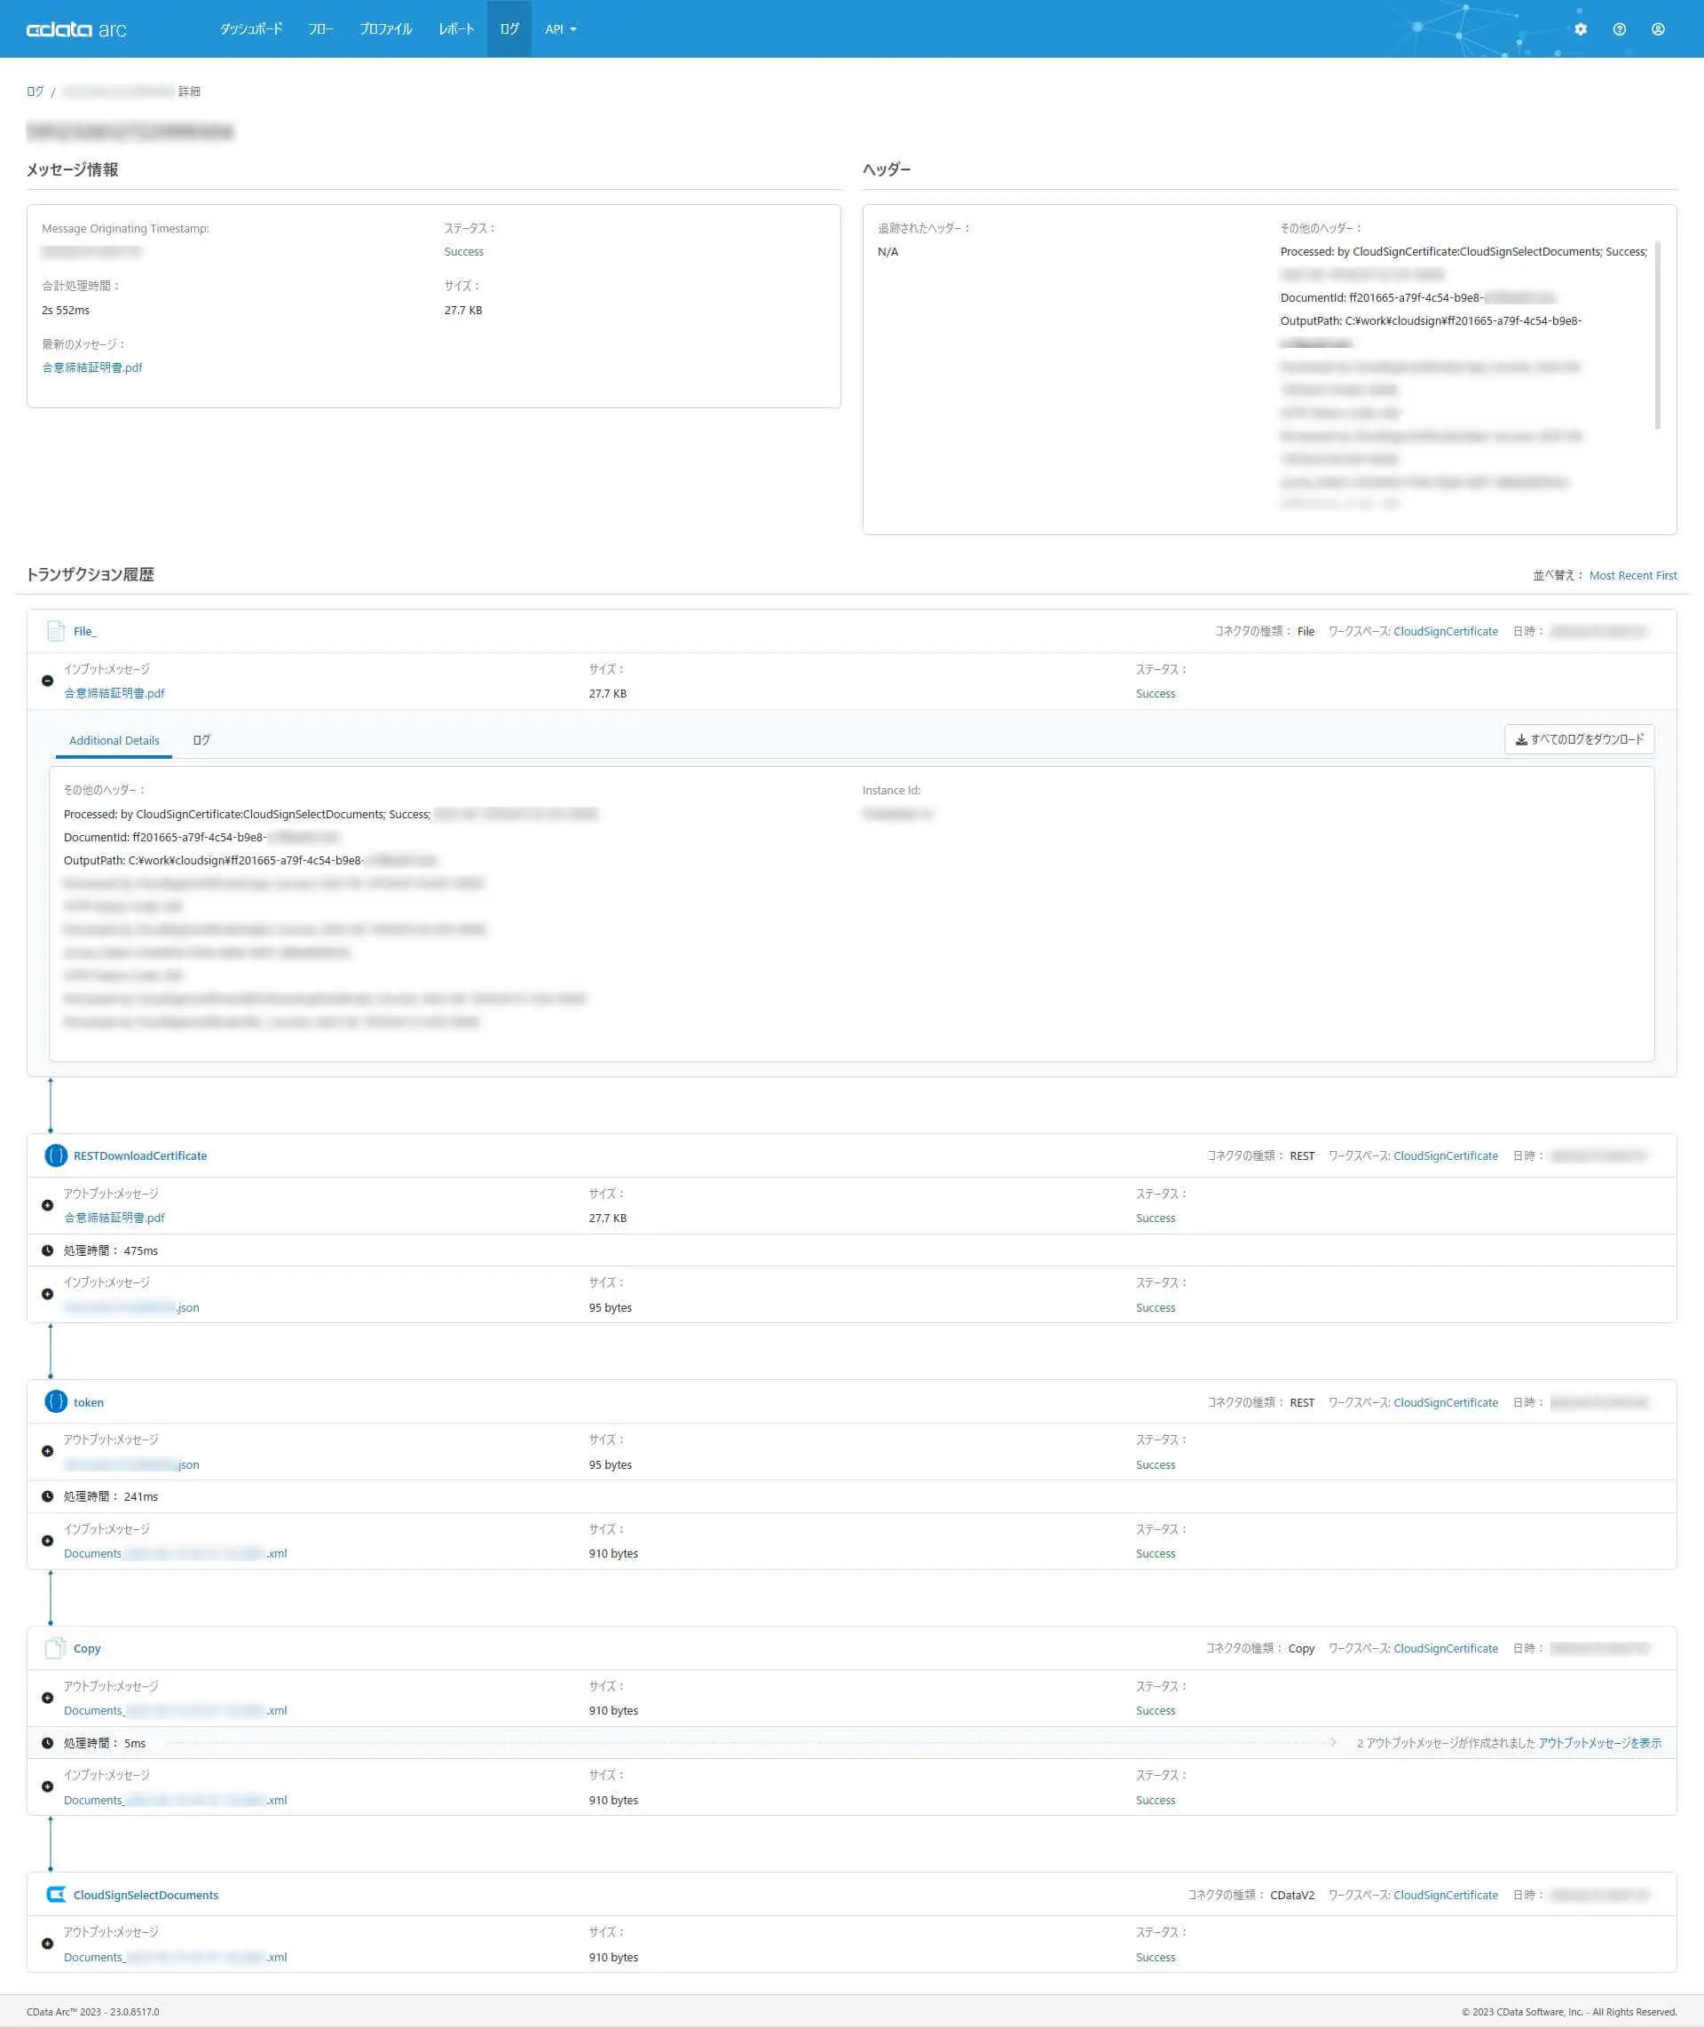Viewport: 1704px width, 2027px height.
Task: Open the user account icon
Action: (x=1658, y=29)
